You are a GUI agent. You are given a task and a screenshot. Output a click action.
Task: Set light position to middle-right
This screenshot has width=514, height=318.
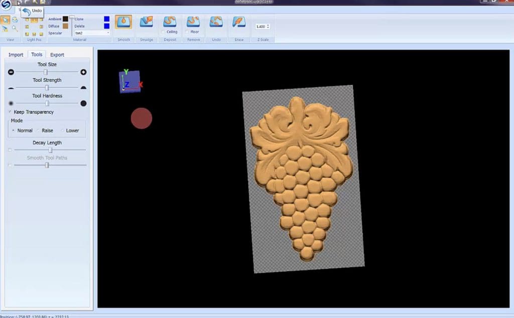pos(41,27)
